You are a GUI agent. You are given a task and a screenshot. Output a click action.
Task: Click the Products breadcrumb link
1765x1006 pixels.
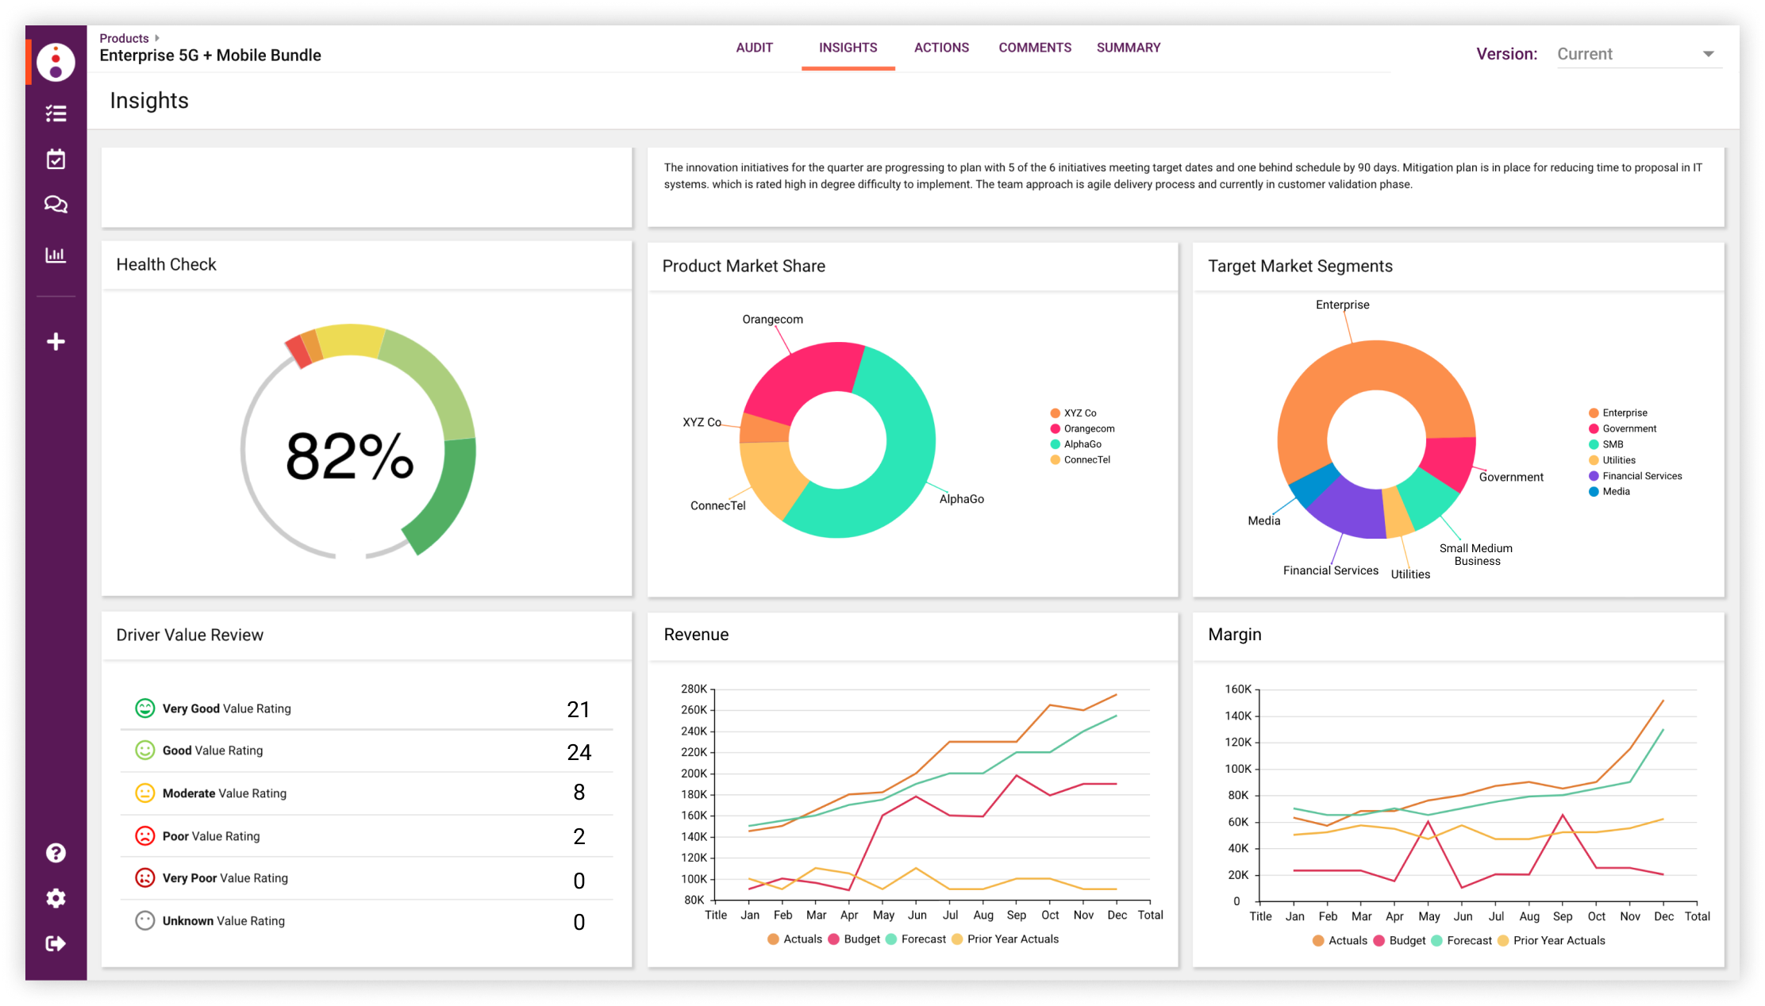(x=124, y=37)
